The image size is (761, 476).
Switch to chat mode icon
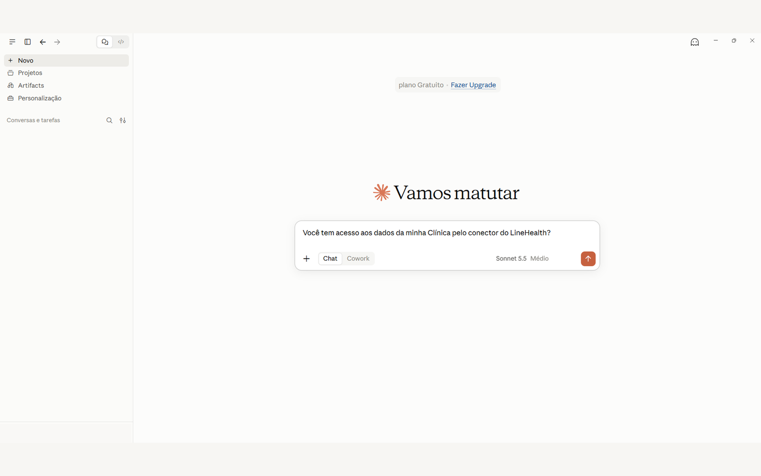pos(105,42)
